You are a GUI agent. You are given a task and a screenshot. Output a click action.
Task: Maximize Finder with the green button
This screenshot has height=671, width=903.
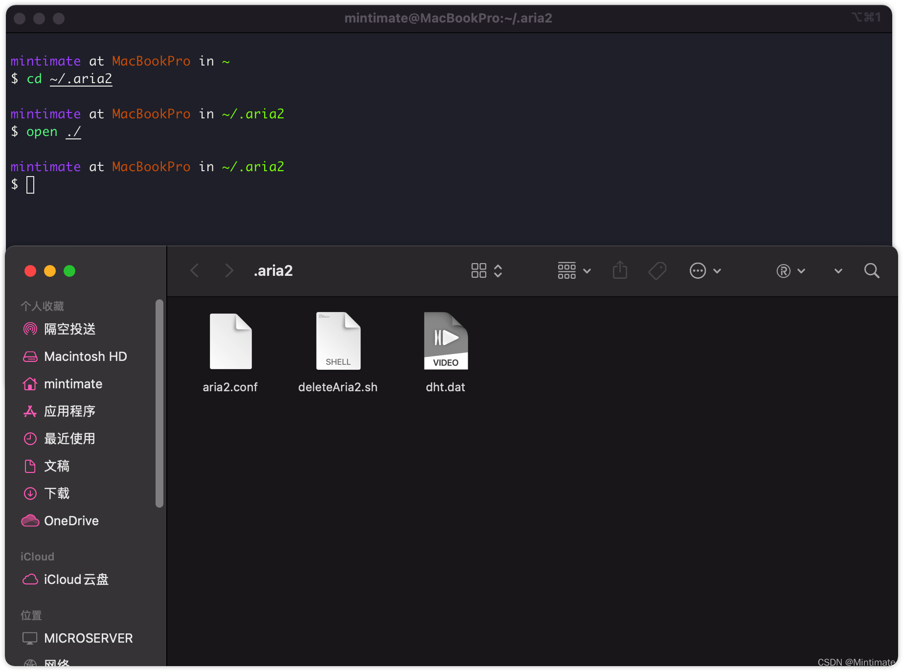pos(69,271)
